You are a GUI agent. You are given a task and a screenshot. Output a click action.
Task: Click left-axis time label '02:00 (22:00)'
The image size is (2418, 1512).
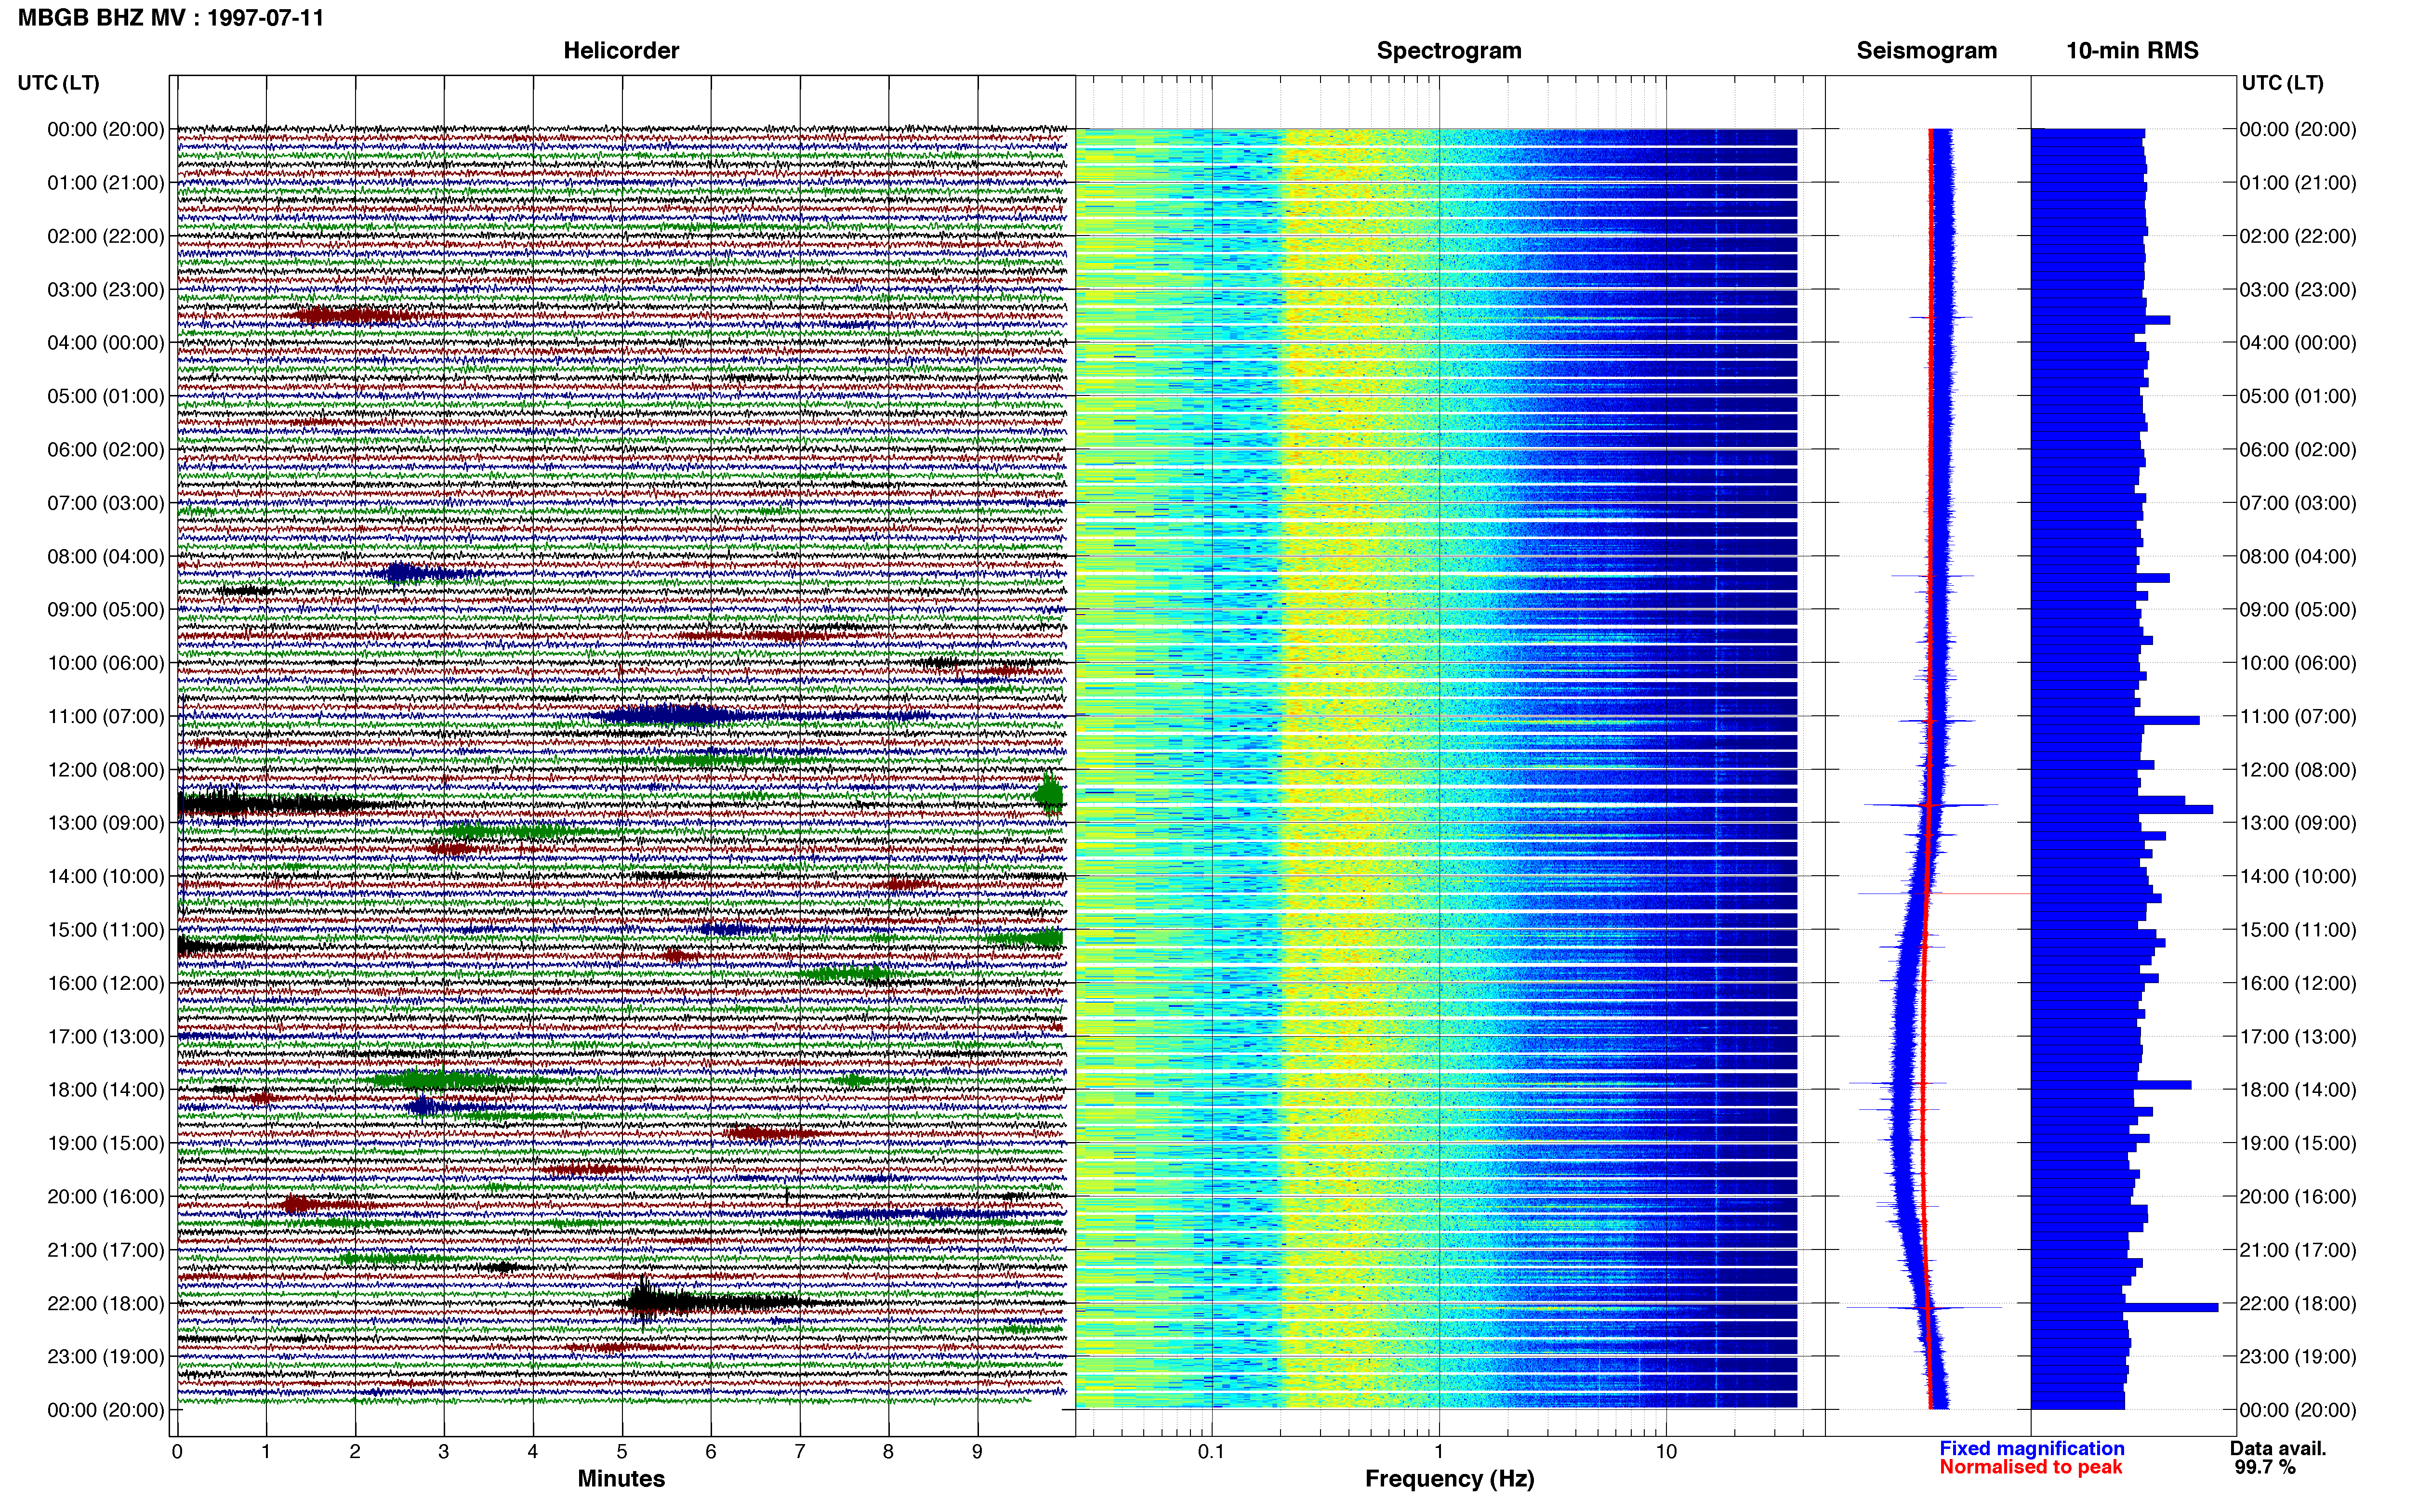(106, 236)
